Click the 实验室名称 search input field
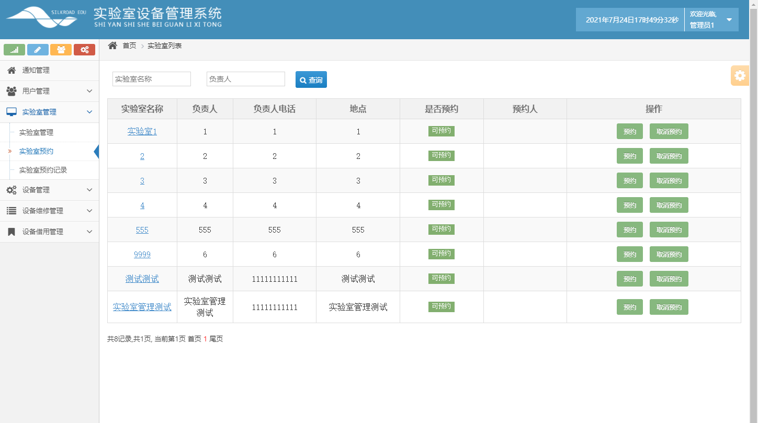The image size is (758, 423). tap(151, 78)
